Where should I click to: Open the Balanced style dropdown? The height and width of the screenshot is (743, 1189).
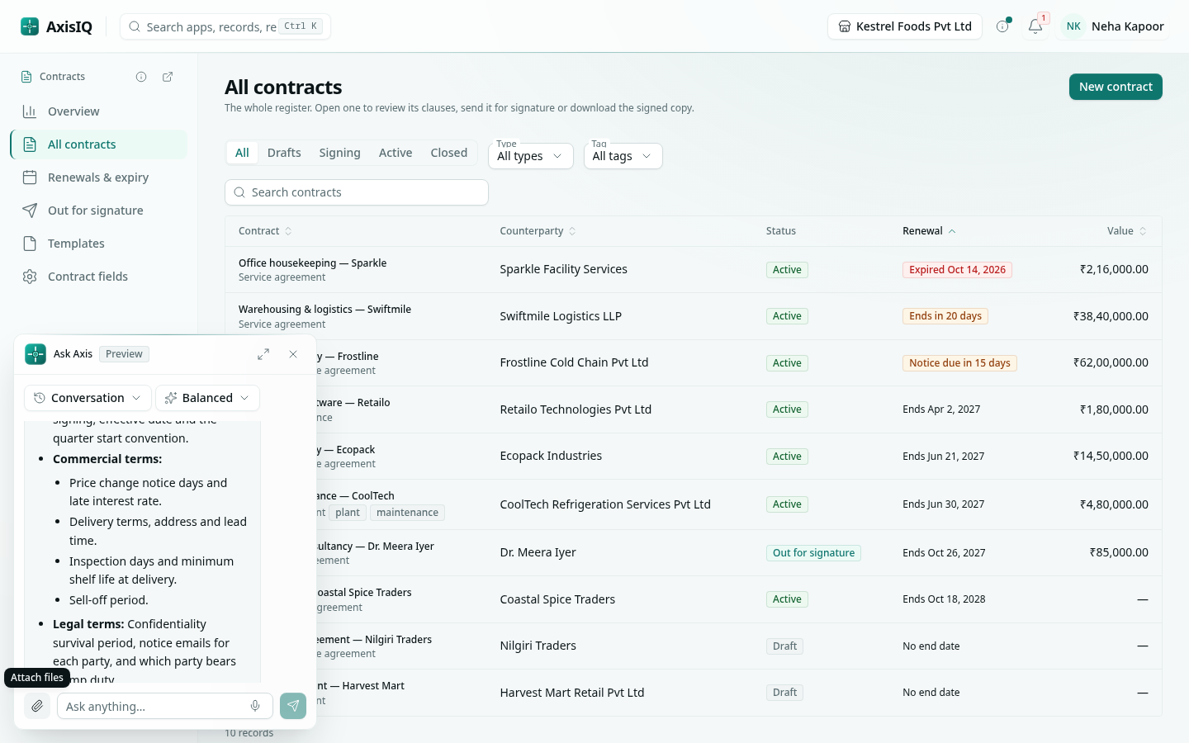207,398
